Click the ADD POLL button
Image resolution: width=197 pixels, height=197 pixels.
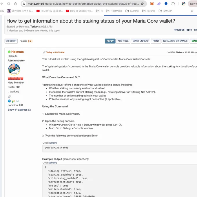123,41
